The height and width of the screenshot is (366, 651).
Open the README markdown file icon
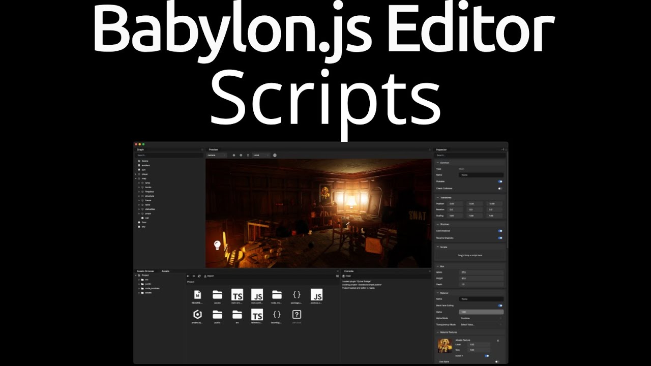197,295
